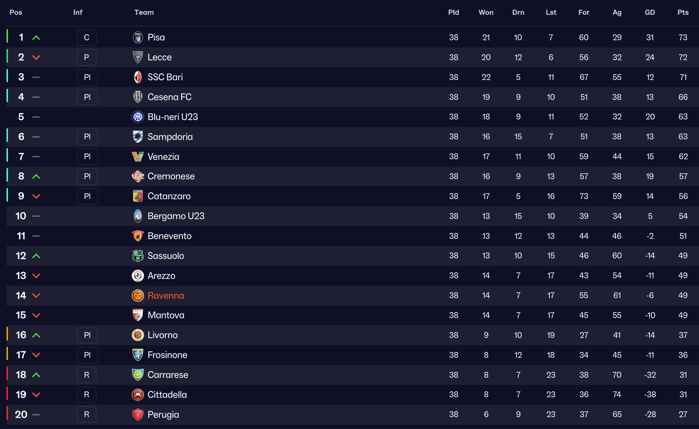Viewport: 699px width, 429px height.
Task: Click the R relegation badge for Carrarese
Action: (x=87, y=375)
